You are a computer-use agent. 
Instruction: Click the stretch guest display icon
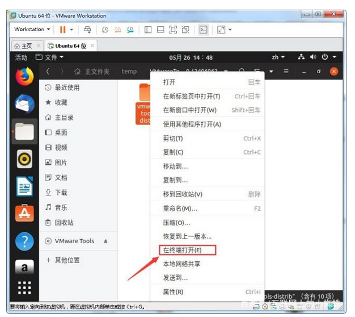(221, 30)
